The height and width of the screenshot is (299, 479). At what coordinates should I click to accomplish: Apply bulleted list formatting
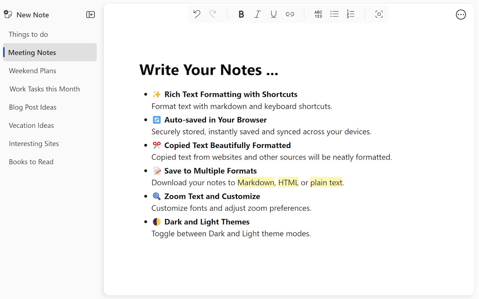click(x=335, y=14)
